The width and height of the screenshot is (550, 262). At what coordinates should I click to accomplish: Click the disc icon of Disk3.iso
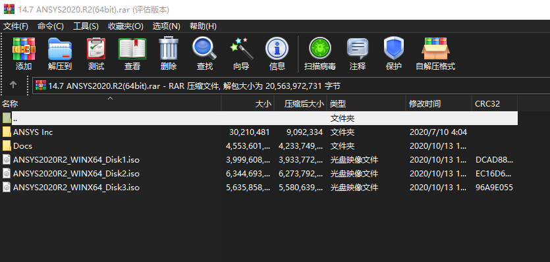7,188
